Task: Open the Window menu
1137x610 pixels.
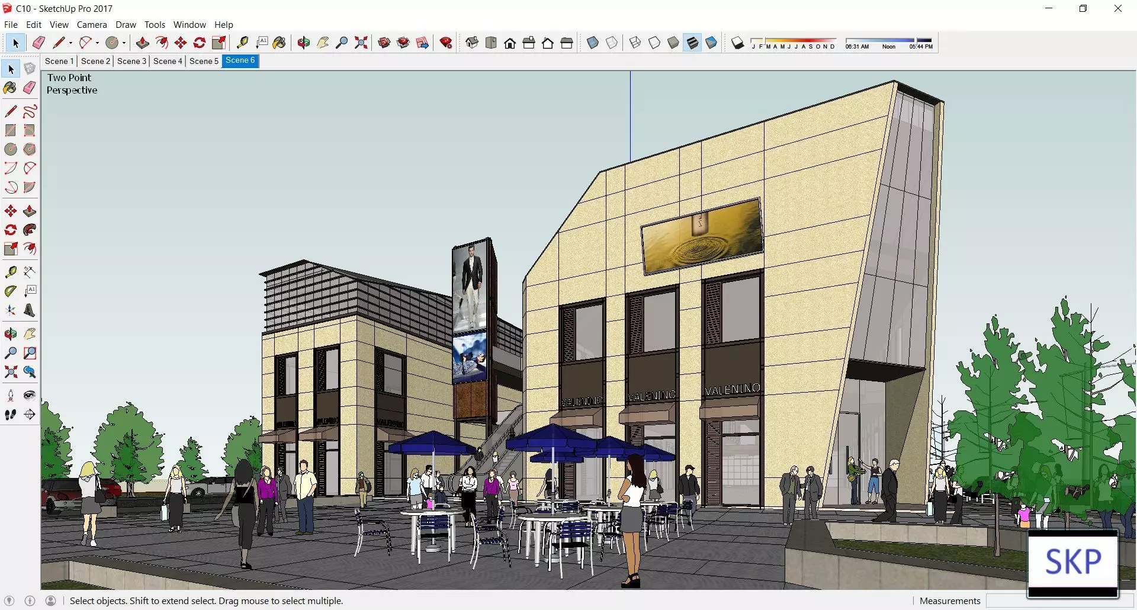Action: pyautogui.click(x=189, y=24)
